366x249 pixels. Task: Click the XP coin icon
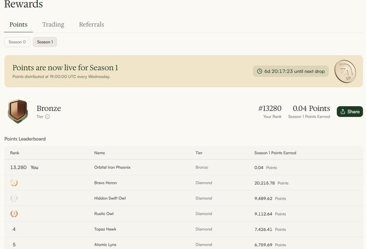pyautogui.click(x=345, y=71)
